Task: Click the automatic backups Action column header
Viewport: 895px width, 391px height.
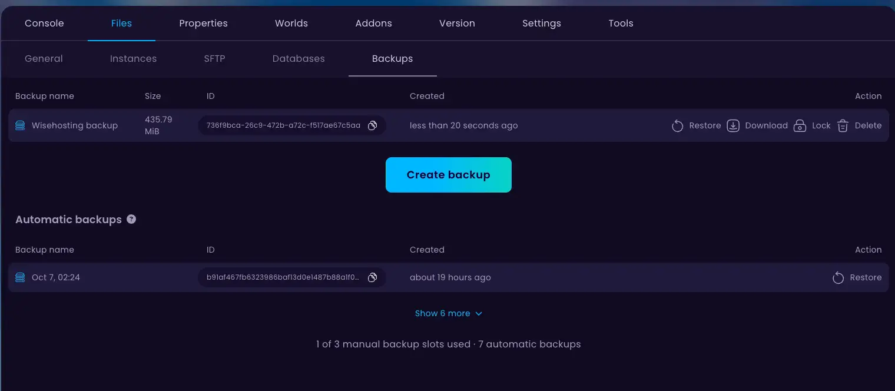Action: [869, 250]
